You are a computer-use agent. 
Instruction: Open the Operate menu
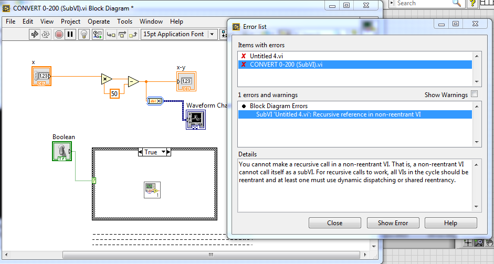(x=99, y=22)
